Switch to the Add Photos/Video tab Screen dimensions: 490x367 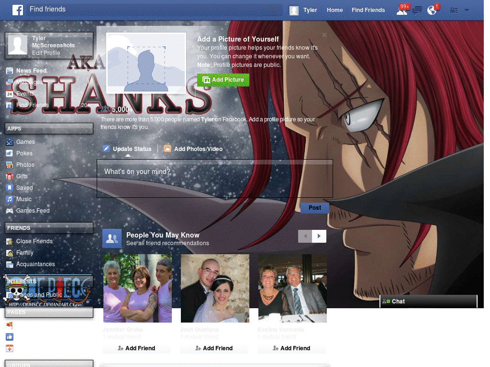(193, 149)
